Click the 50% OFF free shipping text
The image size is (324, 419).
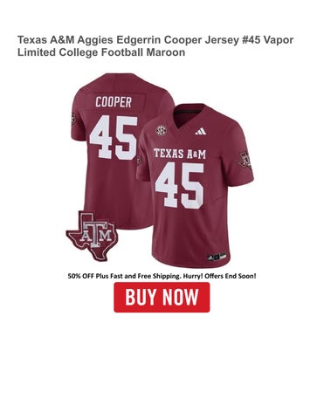coord(162,276)
